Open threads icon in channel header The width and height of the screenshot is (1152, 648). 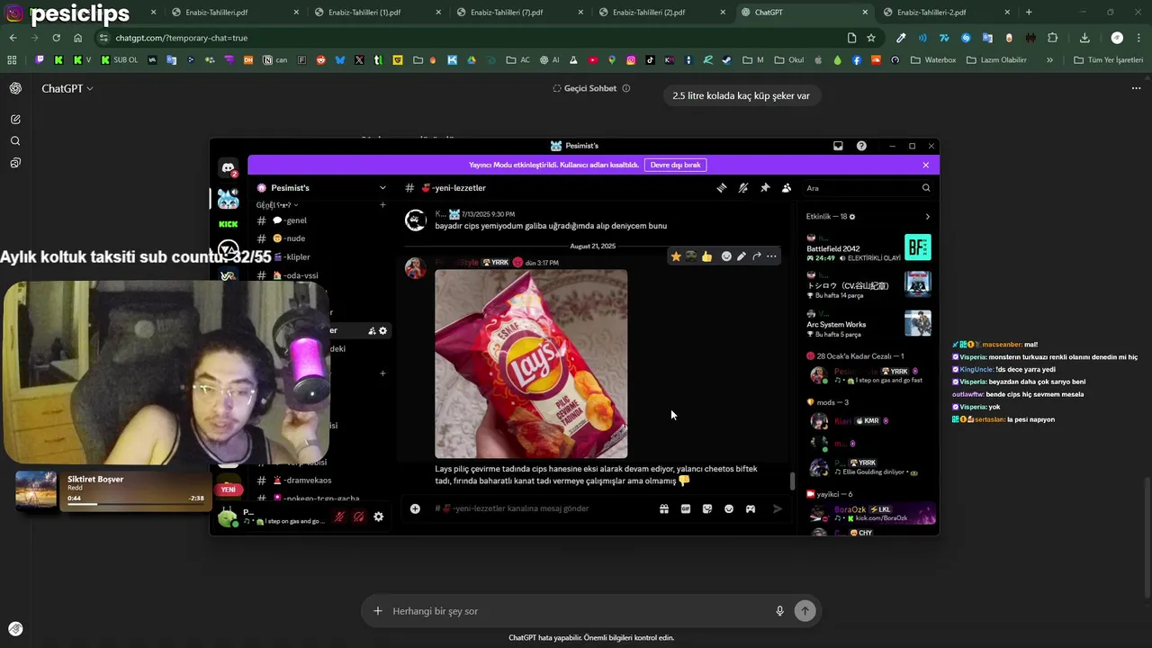coord(722,188)
